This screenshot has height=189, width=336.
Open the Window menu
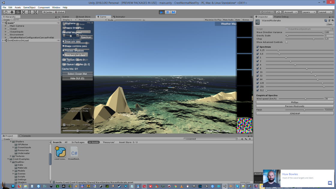tap(56, 7)
